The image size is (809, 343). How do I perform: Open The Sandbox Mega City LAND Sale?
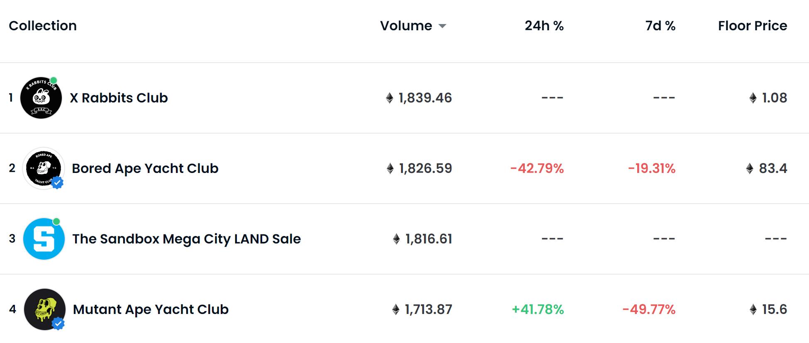coord(186,239)
